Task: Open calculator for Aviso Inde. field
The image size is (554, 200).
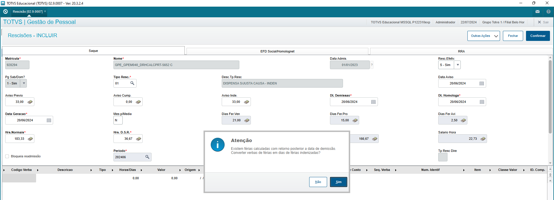Action: [x=247, y=102]
